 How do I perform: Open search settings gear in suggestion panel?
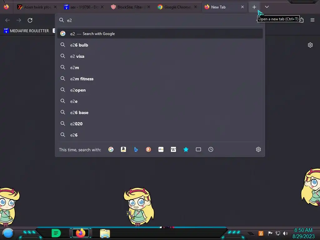[x=258, y=150]
